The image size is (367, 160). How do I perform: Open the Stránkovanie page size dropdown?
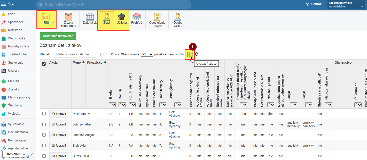pos(147,54)
